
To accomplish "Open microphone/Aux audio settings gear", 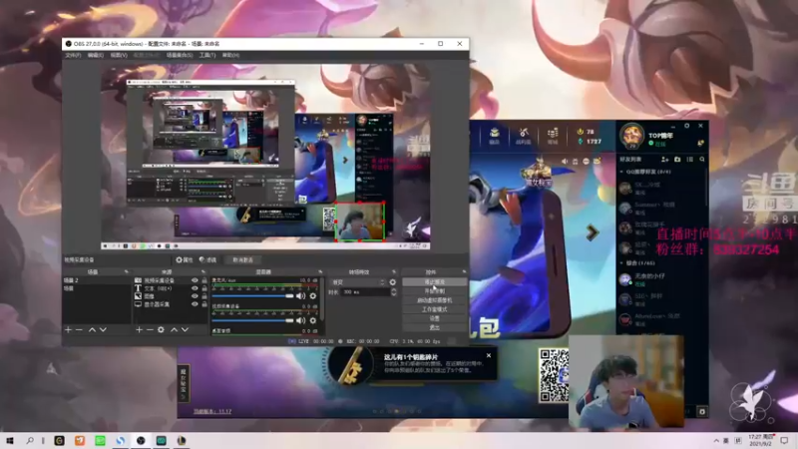I will click(x=313, y=295).
